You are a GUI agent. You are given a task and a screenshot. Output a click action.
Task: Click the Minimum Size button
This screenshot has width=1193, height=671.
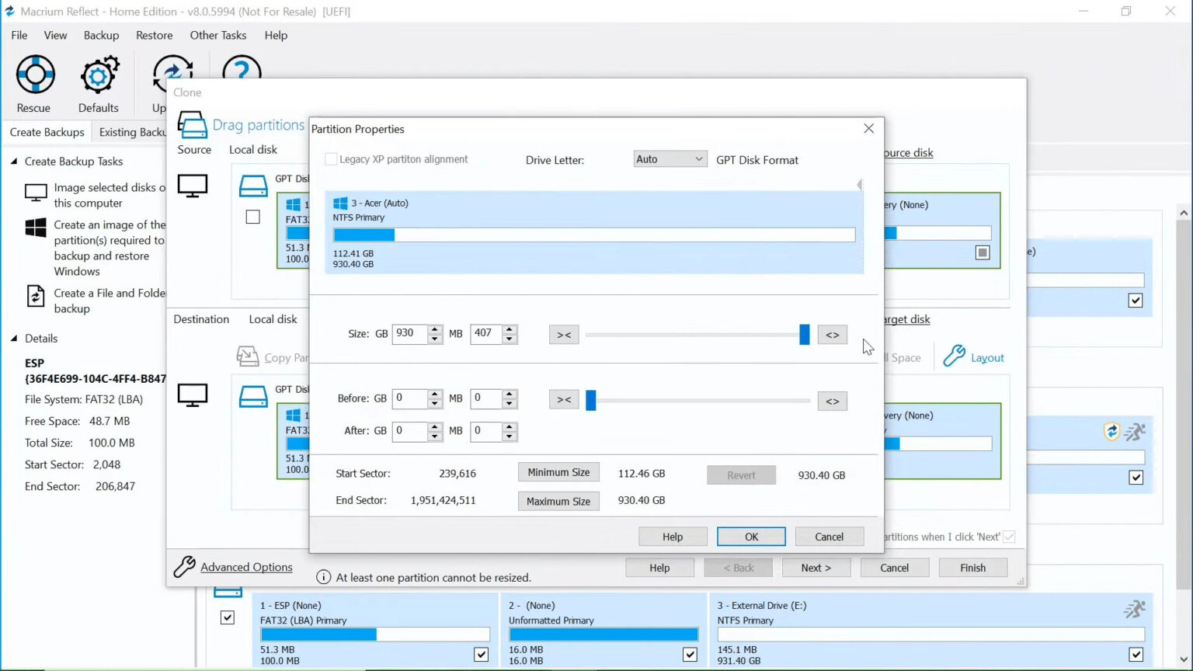coord(558,472)
